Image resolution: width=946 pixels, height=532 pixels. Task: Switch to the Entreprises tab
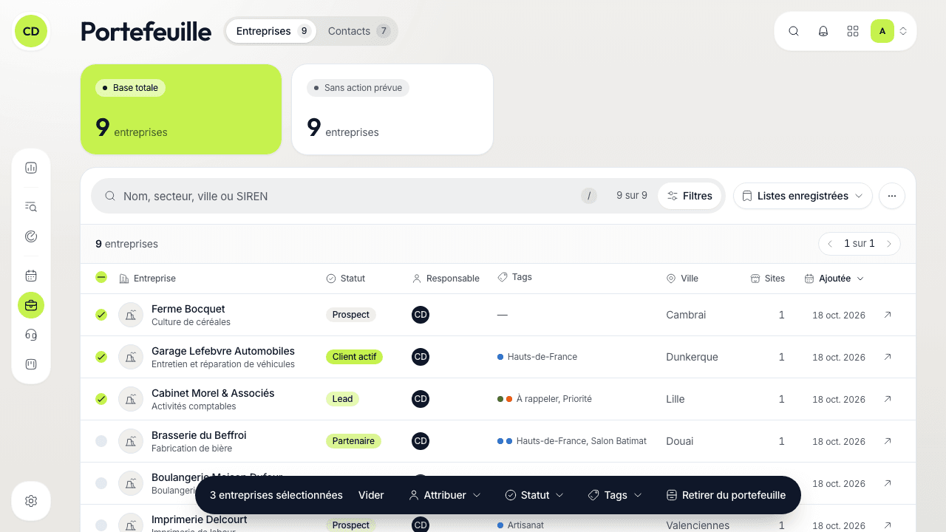271,31
